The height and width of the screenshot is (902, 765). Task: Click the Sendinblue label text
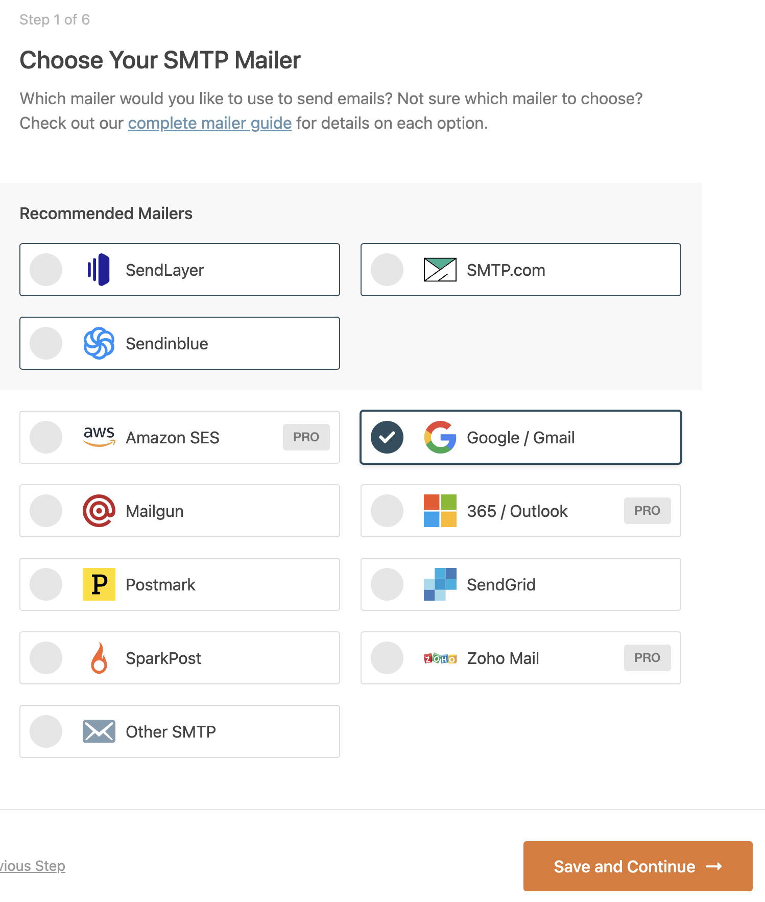point(167,344)
